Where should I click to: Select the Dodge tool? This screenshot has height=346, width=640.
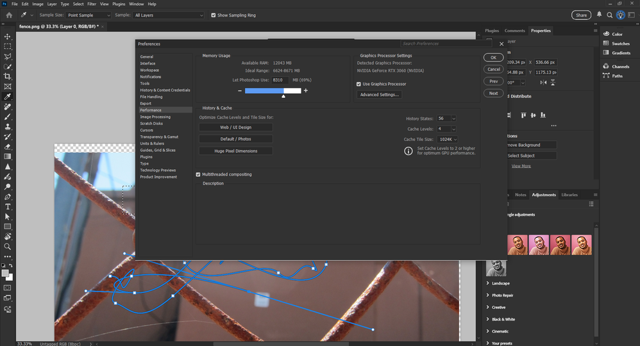tap(7, 186)
